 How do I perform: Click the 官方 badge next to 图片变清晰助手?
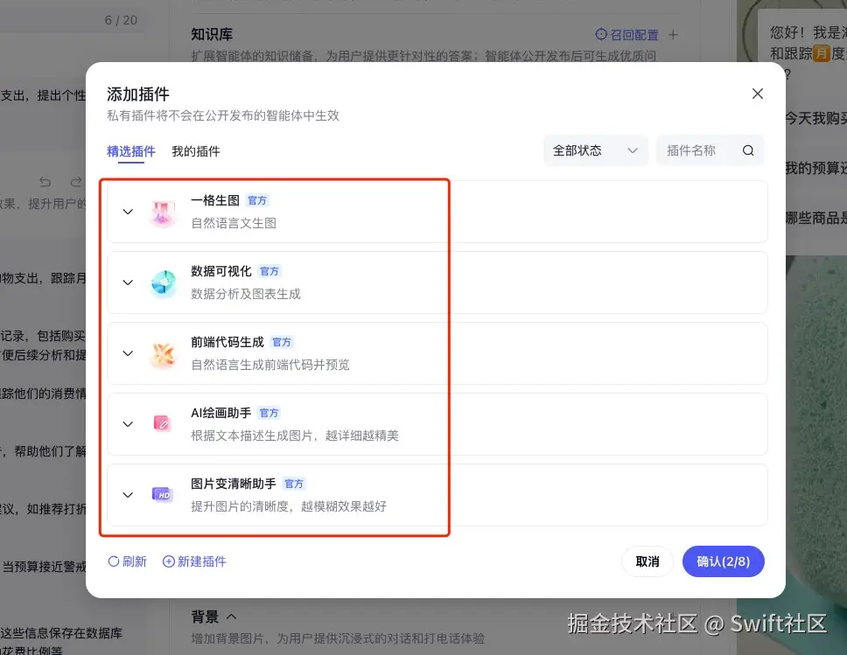tap(294, 484)
